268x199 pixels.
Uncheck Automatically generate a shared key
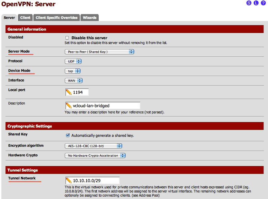(68, 135)
